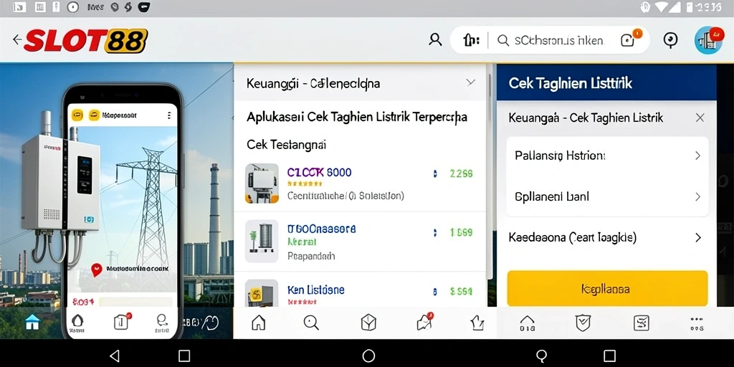Viewport: 734px width, 367px height.
Task: Open the U'60Cnassera list entry
Action: [x=321, y=229]
